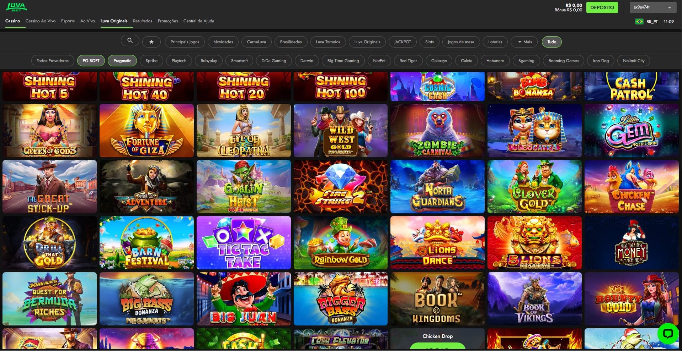The width and height of the screenshot is (682, 351).
Task: Open the Luva Torneios category
Action: (x=328, y=42)
